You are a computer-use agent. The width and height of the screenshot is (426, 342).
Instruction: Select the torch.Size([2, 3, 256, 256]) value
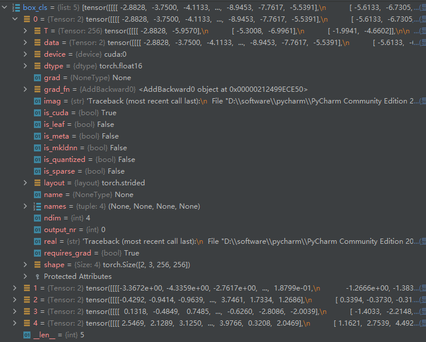[x=146, y=265]
